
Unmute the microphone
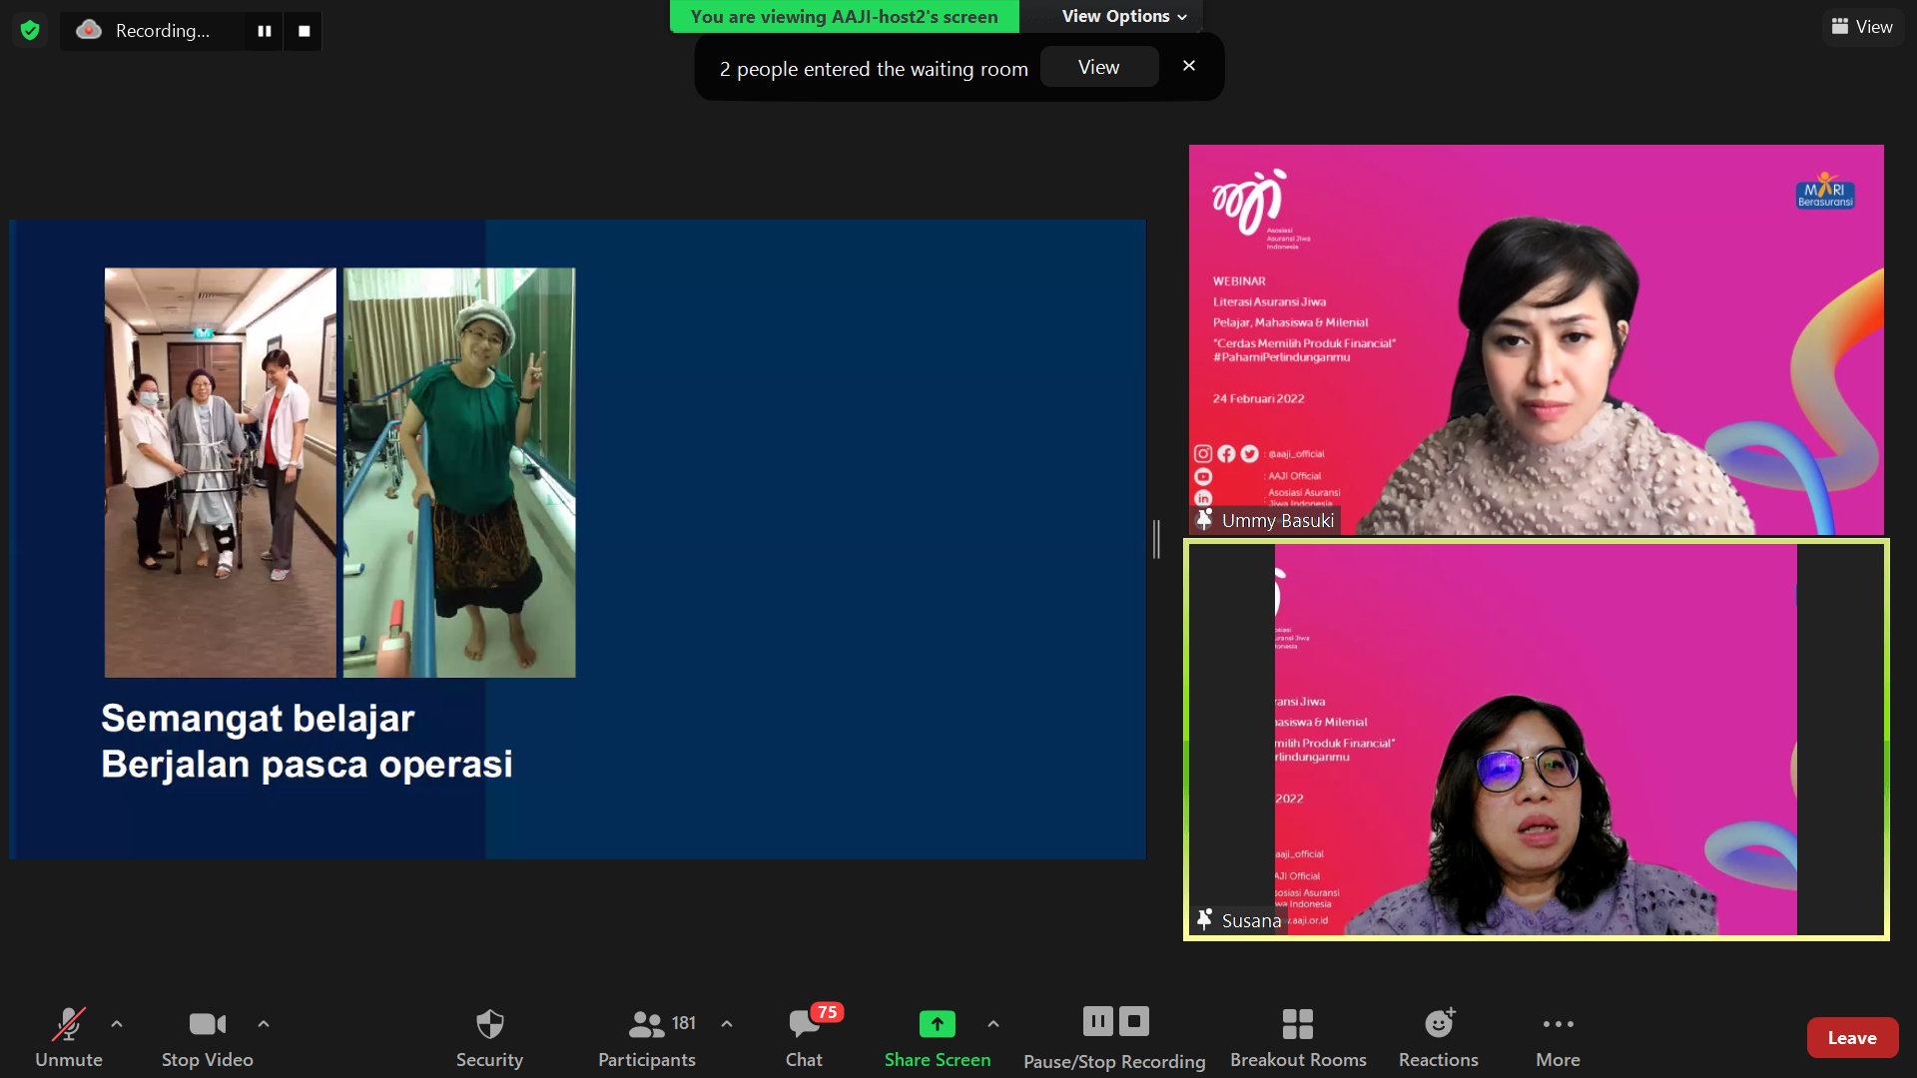pos(69,1038)
